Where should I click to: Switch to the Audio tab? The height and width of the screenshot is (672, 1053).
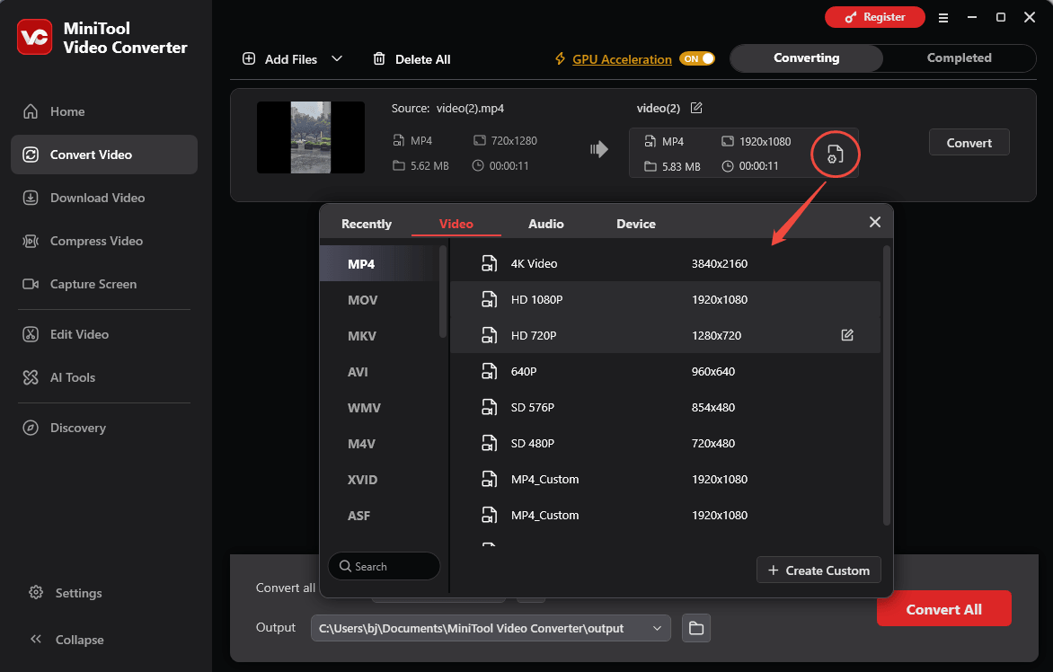coord(546,224)
